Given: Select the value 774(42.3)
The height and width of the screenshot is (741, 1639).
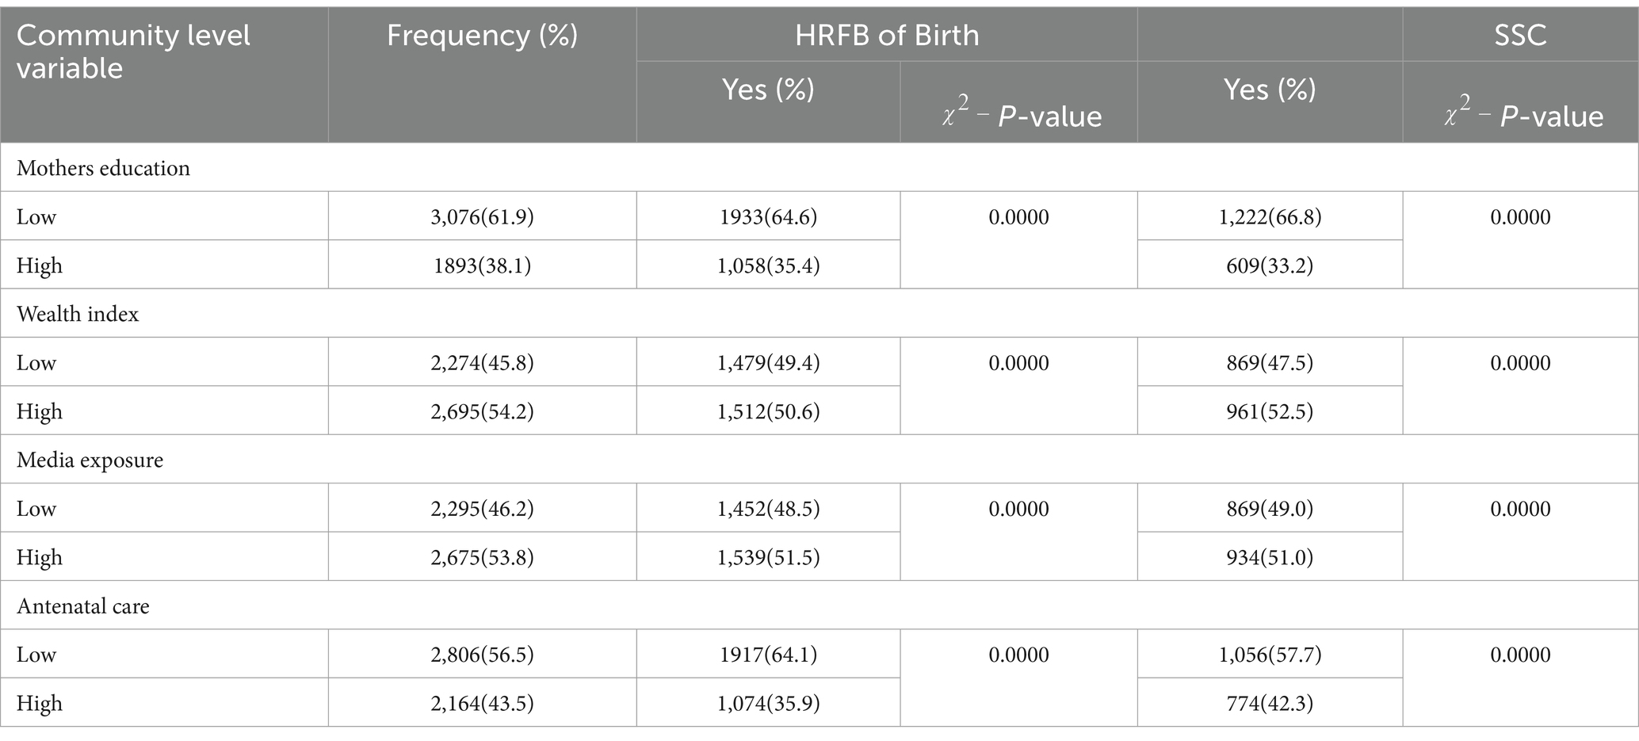Looking at the screenshot, I should click(1270, 703).
